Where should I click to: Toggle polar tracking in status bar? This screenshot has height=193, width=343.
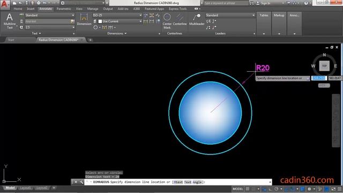click(277, 189)
